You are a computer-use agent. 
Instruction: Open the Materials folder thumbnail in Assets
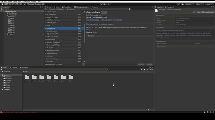tap(42, 78)
